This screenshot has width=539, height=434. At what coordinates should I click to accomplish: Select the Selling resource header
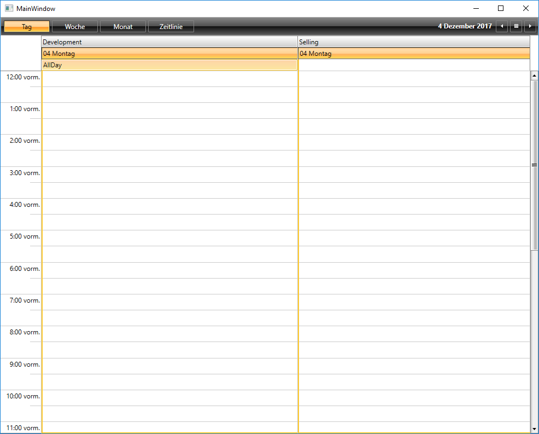[414, 42]
